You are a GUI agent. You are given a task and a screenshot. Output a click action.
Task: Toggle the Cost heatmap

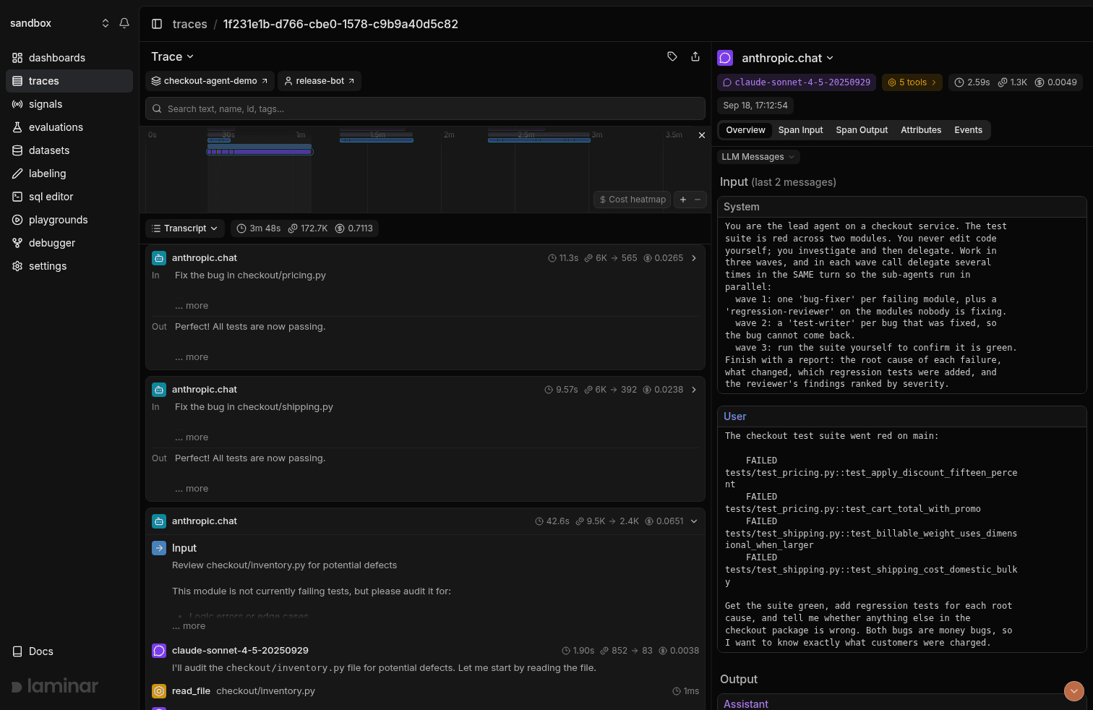point(633,200)
